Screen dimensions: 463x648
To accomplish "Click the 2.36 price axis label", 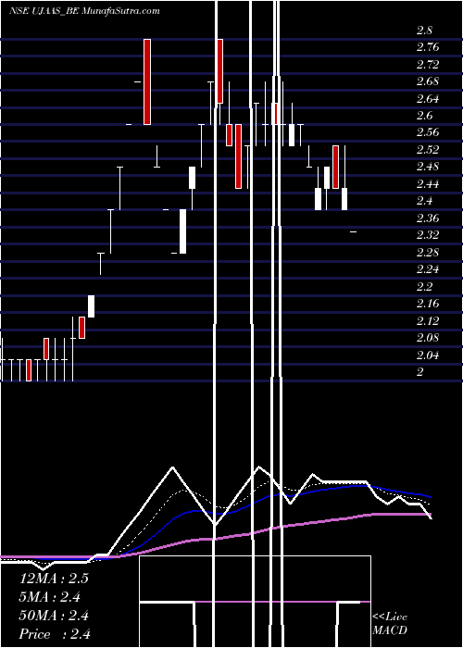I will coord(428,218).
